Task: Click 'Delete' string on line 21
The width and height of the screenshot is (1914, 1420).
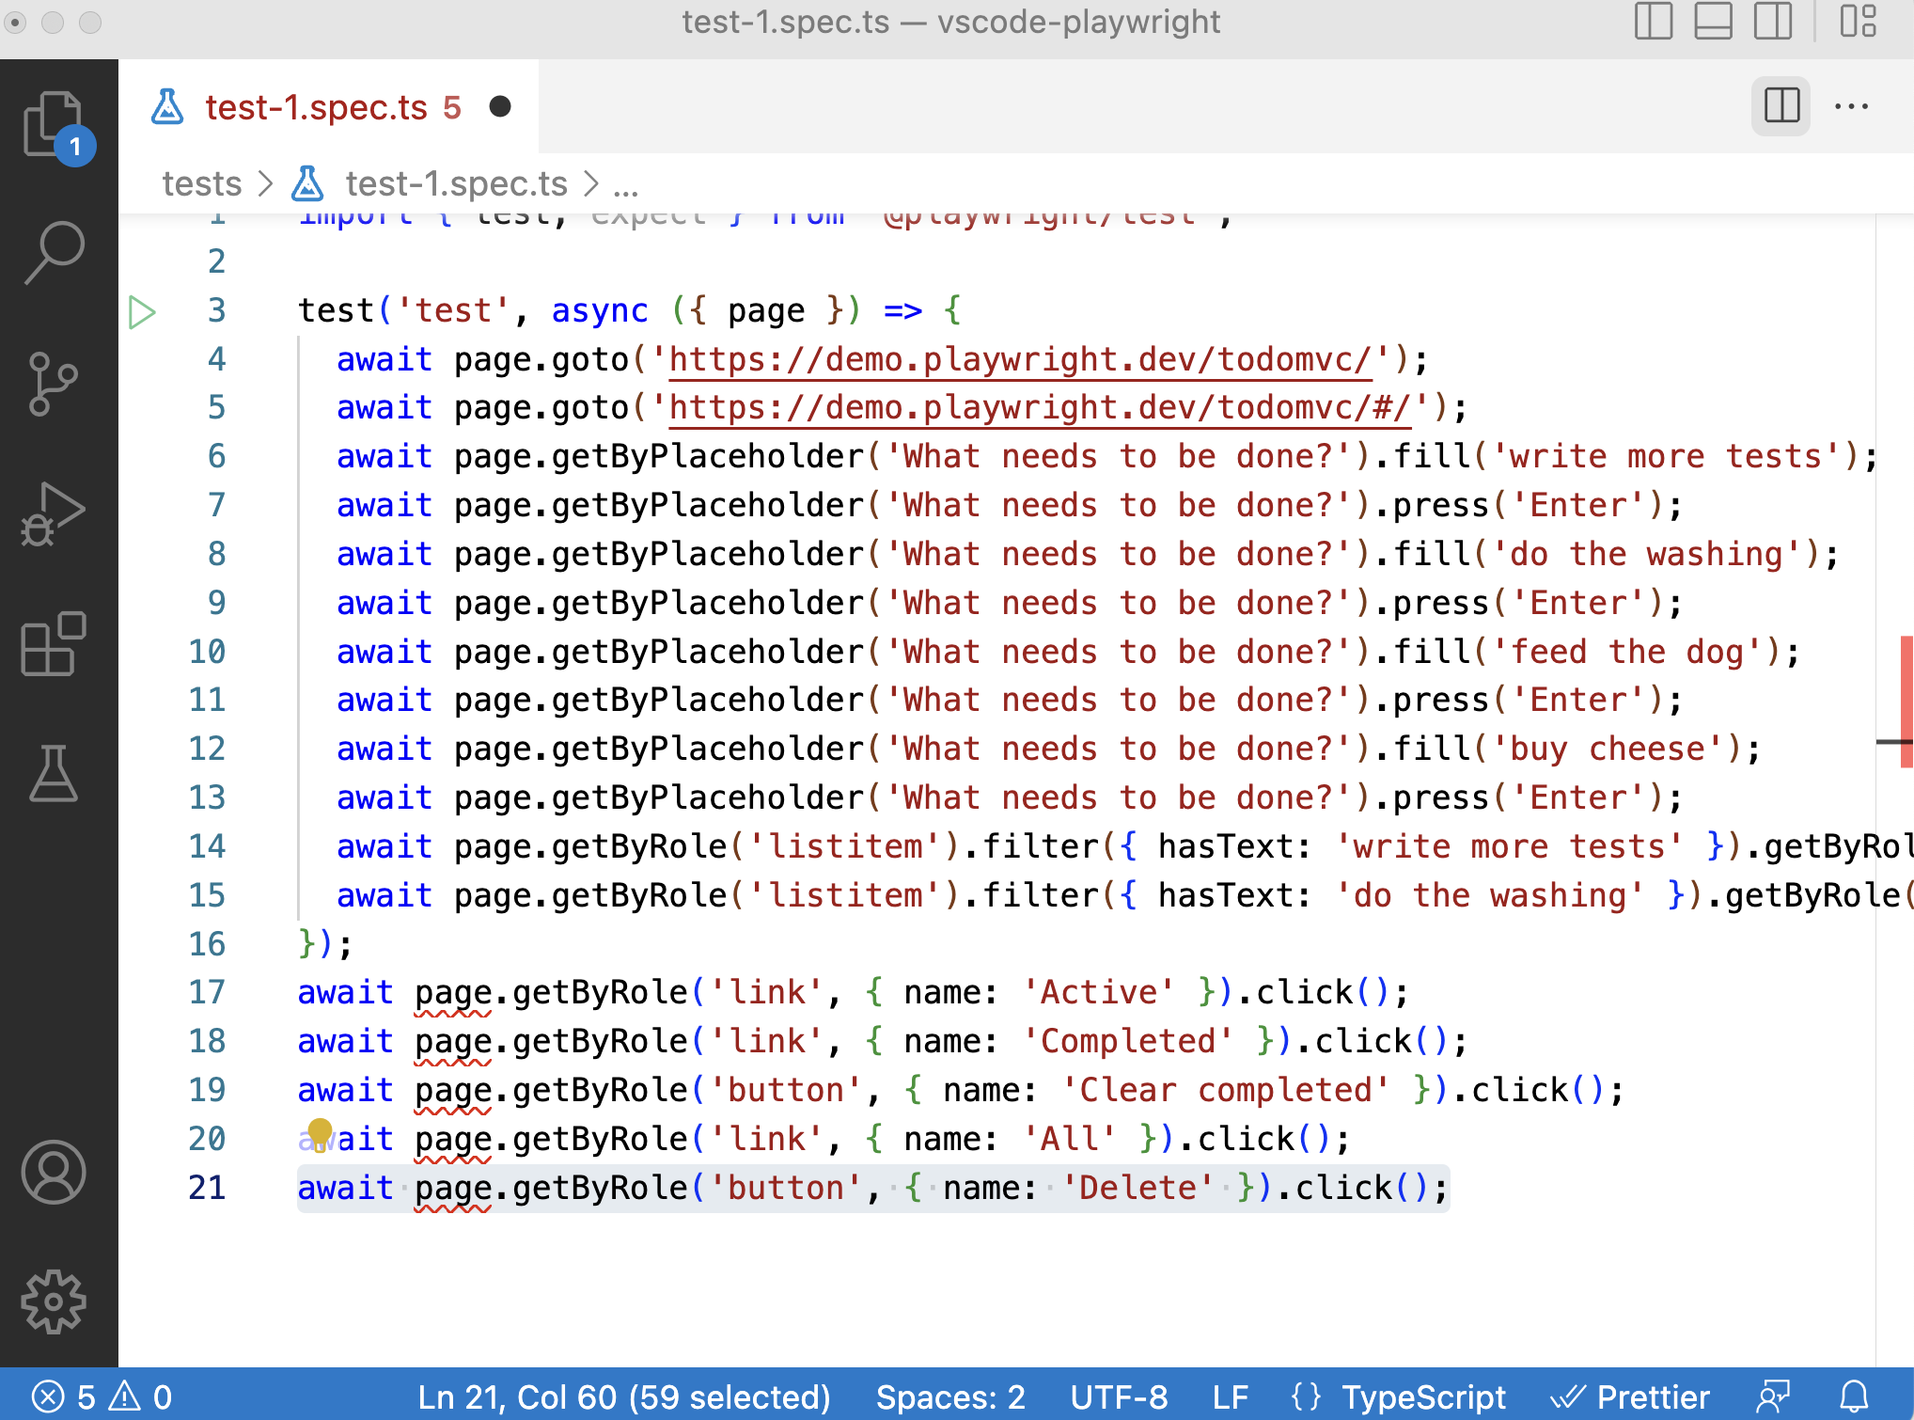Action: (x=1137, y=1188)
